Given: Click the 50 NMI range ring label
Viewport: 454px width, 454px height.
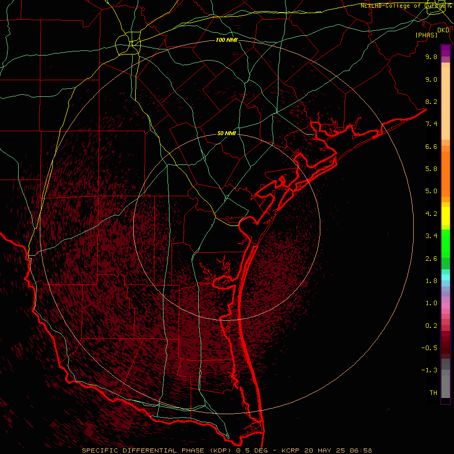Looking at the screenshot, I should [226, 133].
